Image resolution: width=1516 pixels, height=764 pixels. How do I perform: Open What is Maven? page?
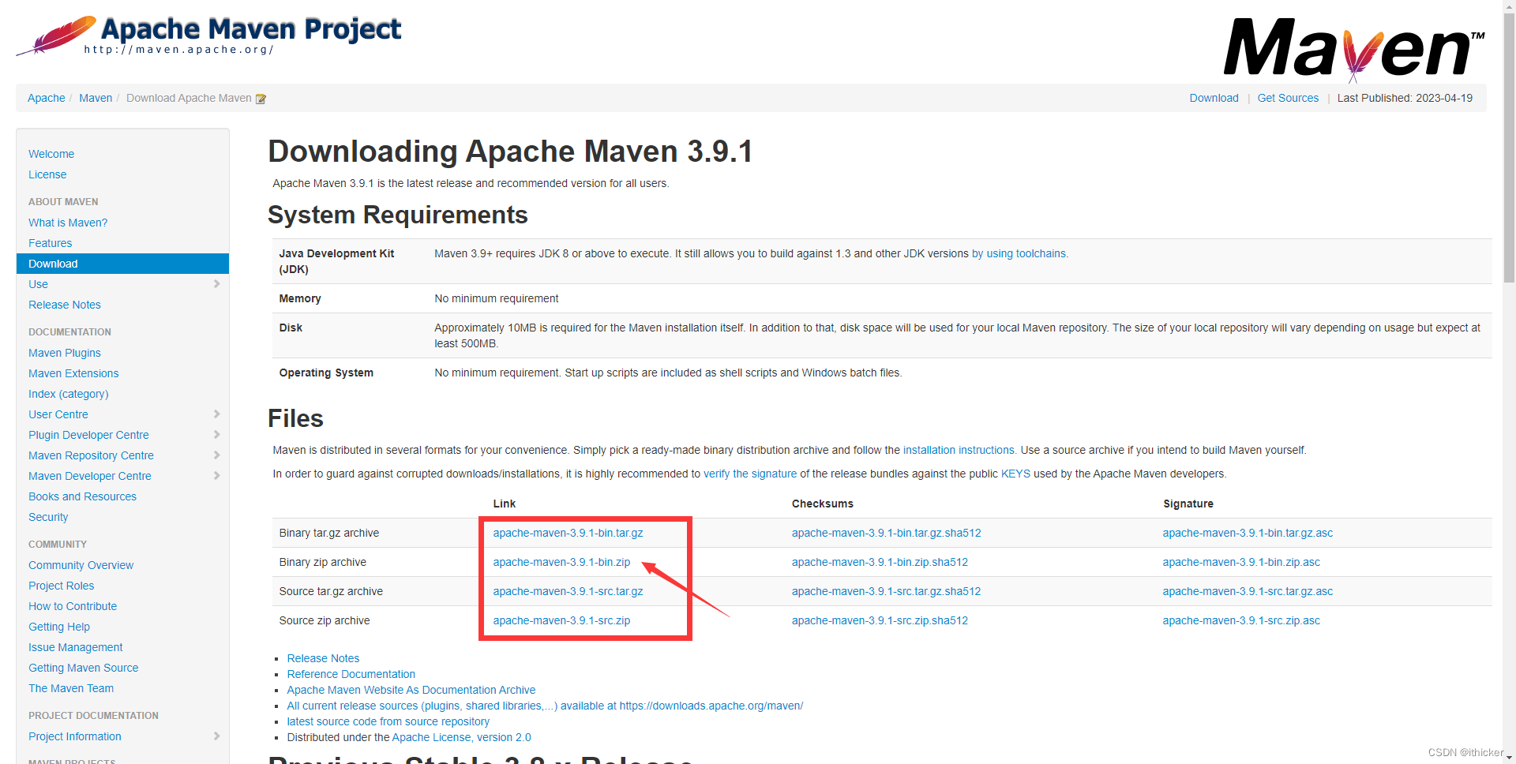point(68,223)
